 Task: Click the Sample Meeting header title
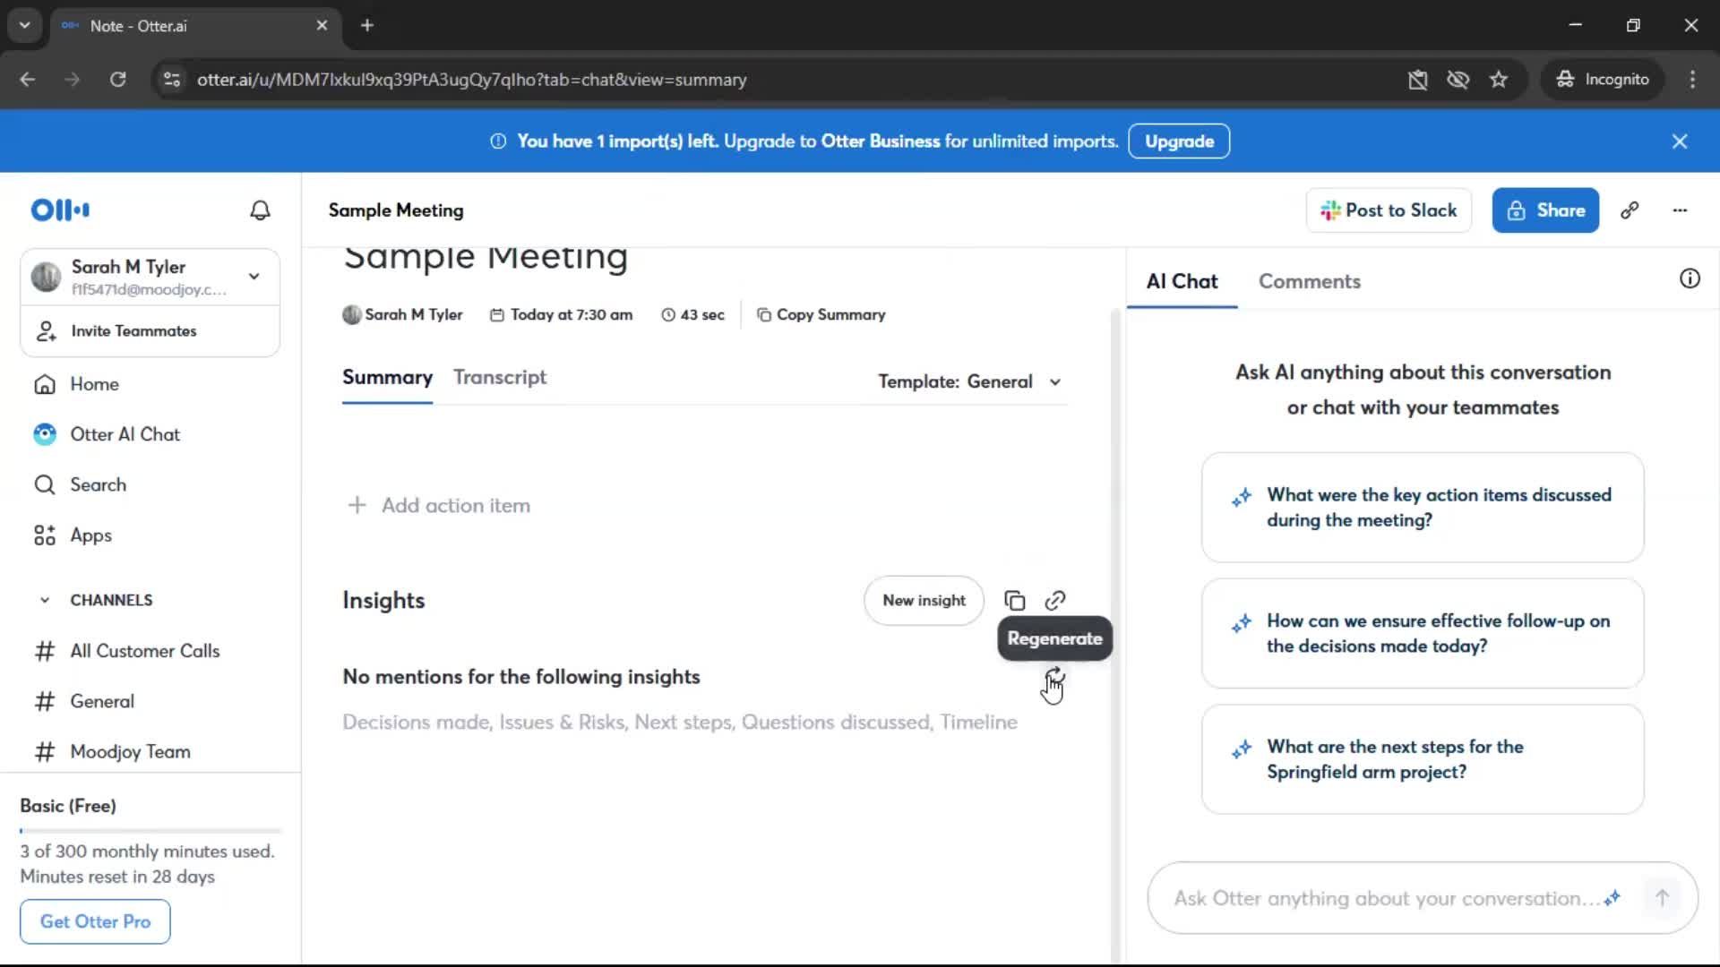coord(396,210)
